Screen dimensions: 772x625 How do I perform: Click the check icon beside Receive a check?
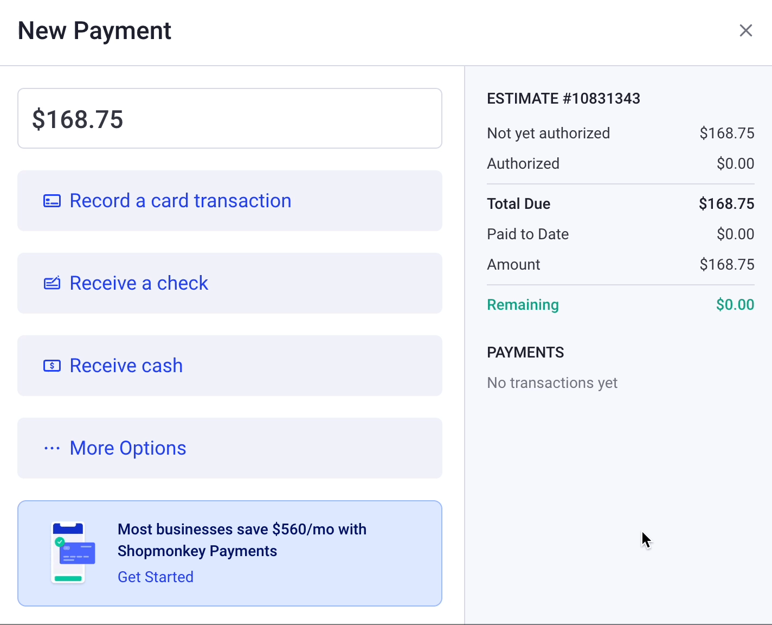tap(52, 283)
